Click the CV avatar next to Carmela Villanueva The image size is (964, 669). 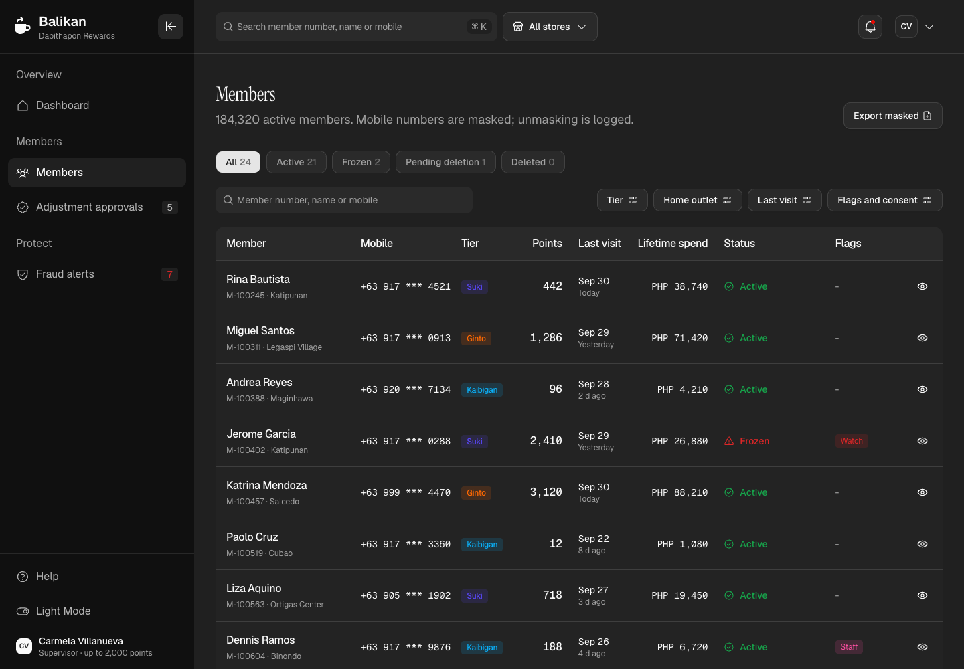(24, 646)
